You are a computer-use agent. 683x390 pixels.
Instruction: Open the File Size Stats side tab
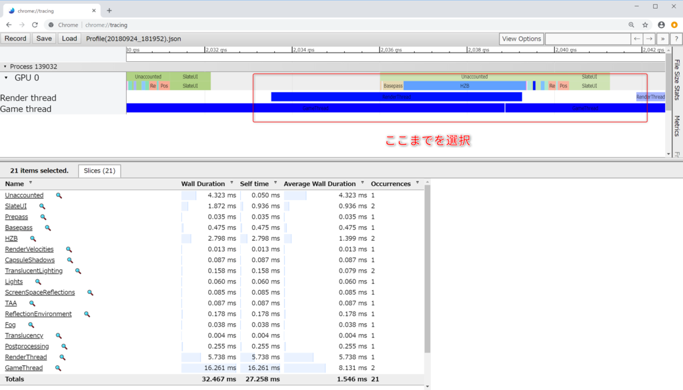677,80
